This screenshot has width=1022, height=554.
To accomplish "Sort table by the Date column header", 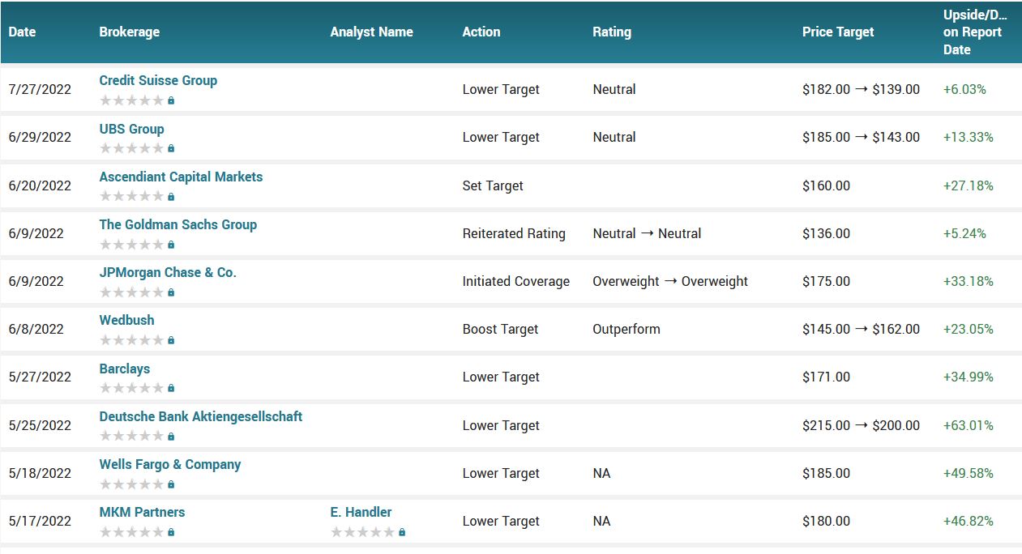I will click(x=23, y=32).
